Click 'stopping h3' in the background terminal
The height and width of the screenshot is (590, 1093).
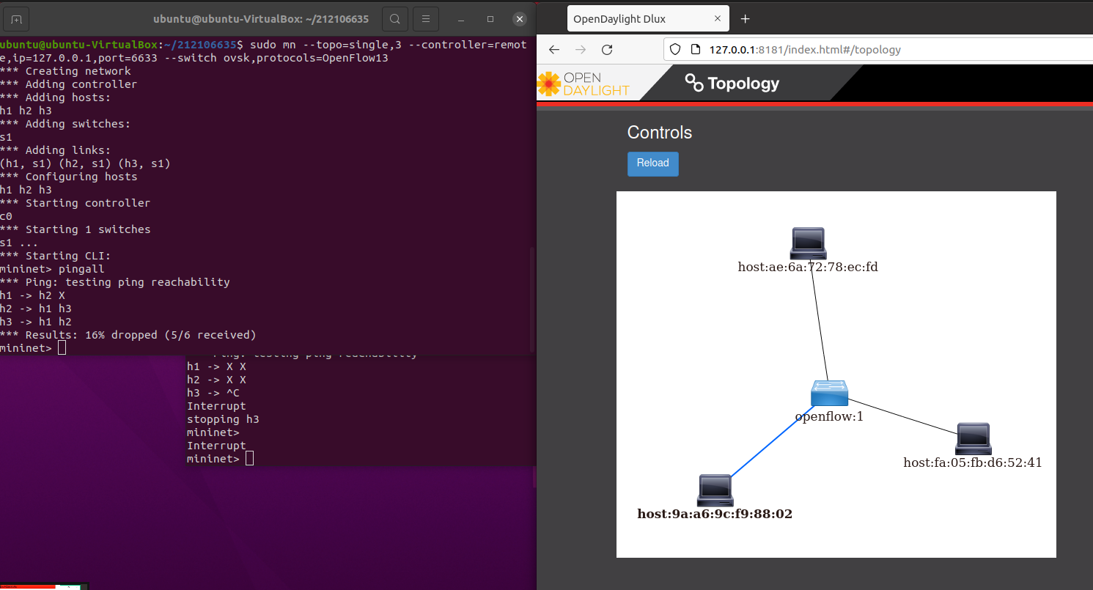pos(223,419)
